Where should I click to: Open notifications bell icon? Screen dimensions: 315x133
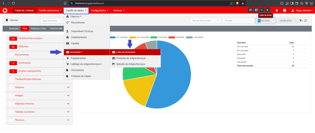tap(277, 10)
